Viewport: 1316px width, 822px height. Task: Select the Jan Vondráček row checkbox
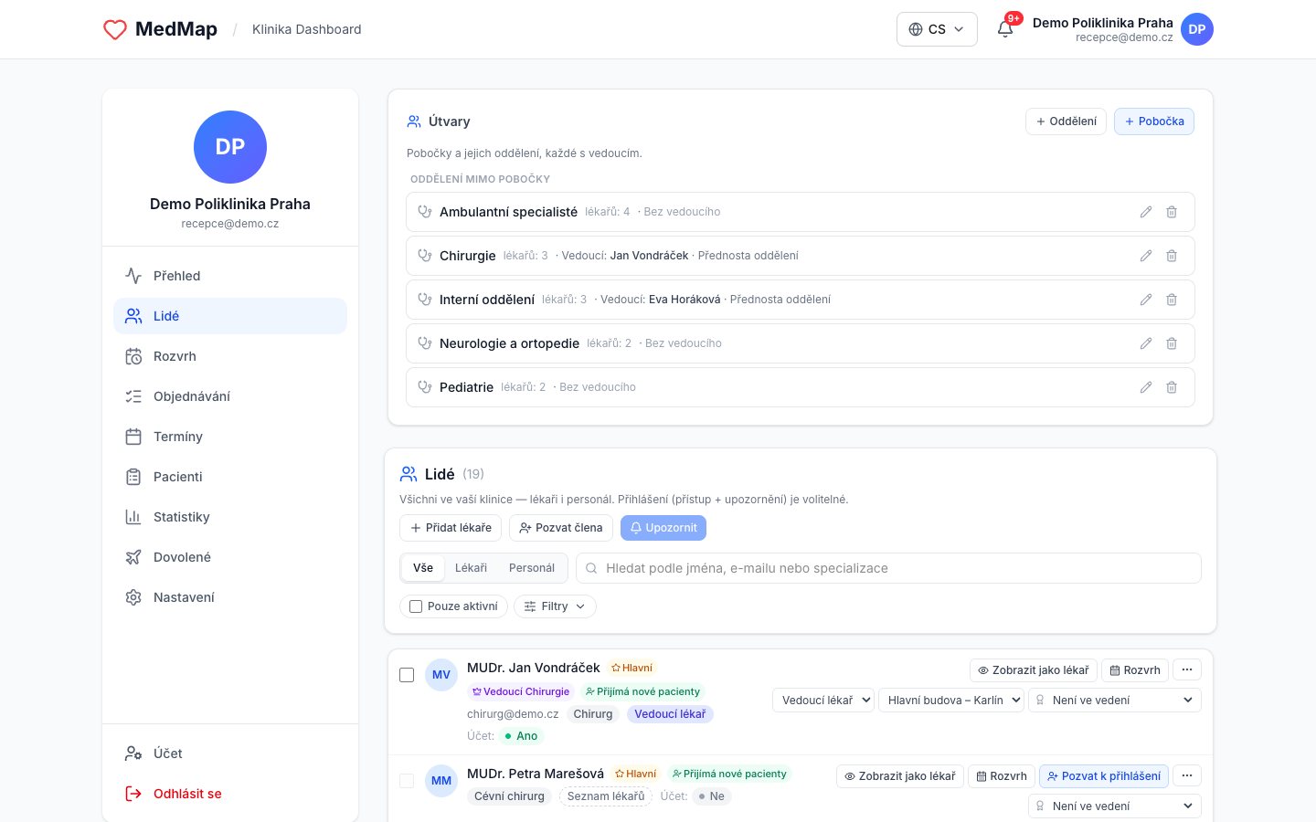tap(407, 675)
